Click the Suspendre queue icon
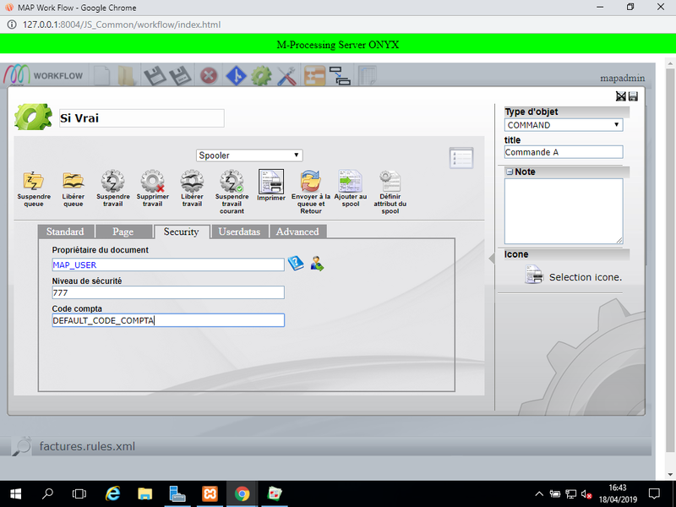 [x=34, y=181]
